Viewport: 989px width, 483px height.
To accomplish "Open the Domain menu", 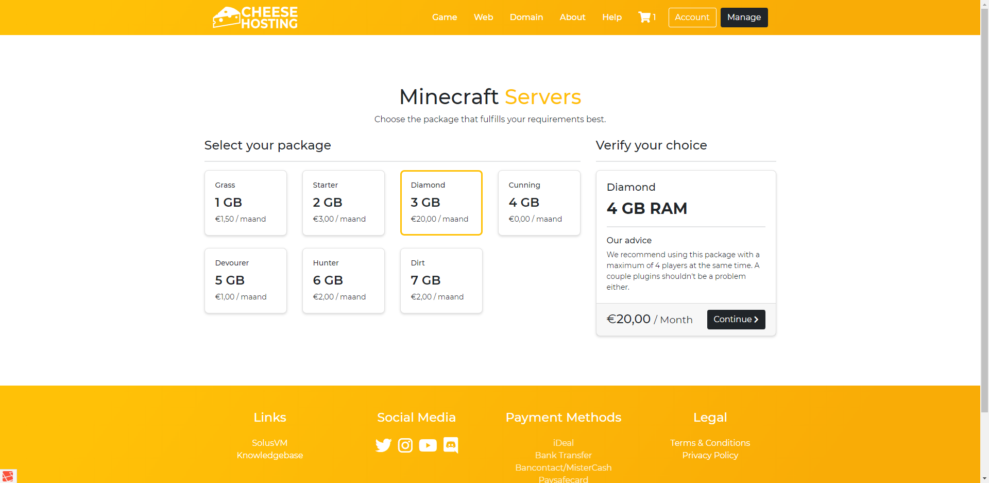I will click(x=526, y=17).
